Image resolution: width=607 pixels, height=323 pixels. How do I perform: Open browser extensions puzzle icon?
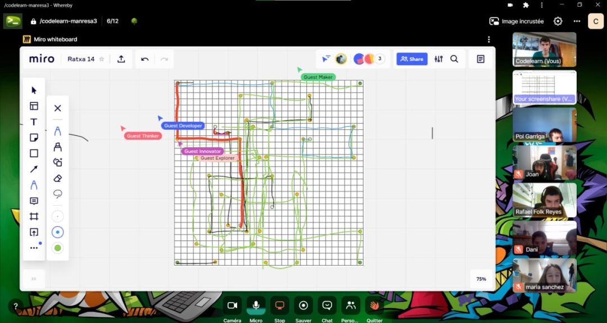tap(526, 5)
